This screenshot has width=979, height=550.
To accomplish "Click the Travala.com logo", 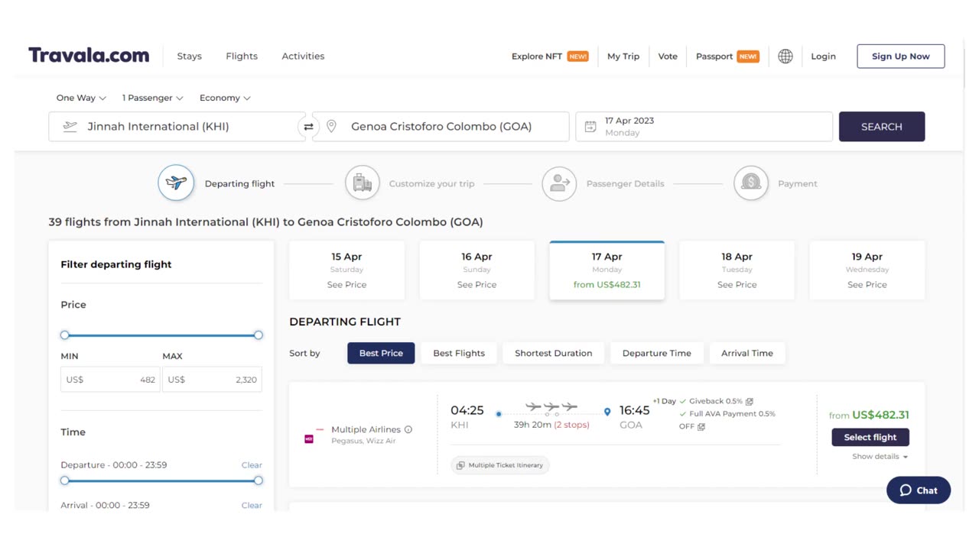I will [89, 55].
